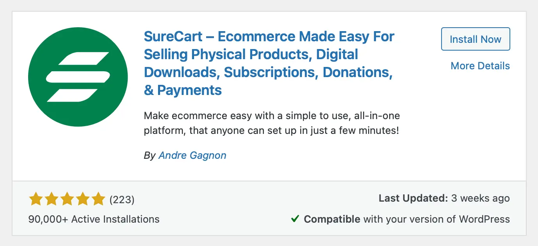The image size is (538, 246).
Task: Visit author Andre Gagnon's link
Action: [192, 155]
